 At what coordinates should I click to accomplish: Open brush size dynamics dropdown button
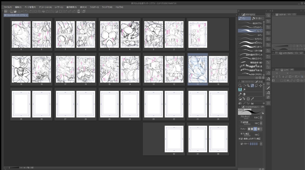tap(261, 118)
